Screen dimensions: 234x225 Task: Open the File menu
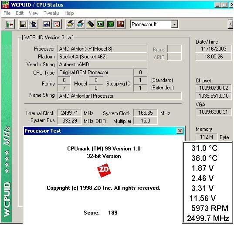click(7, 13)
